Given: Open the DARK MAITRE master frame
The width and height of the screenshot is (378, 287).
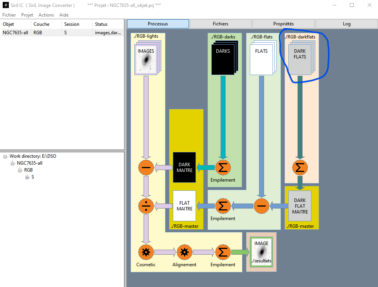Looking at the screenshot, I should point(184,167).
